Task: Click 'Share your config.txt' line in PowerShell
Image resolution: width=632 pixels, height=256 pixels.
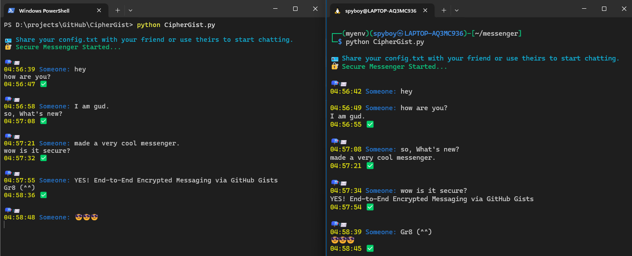Action: [154, 40]
